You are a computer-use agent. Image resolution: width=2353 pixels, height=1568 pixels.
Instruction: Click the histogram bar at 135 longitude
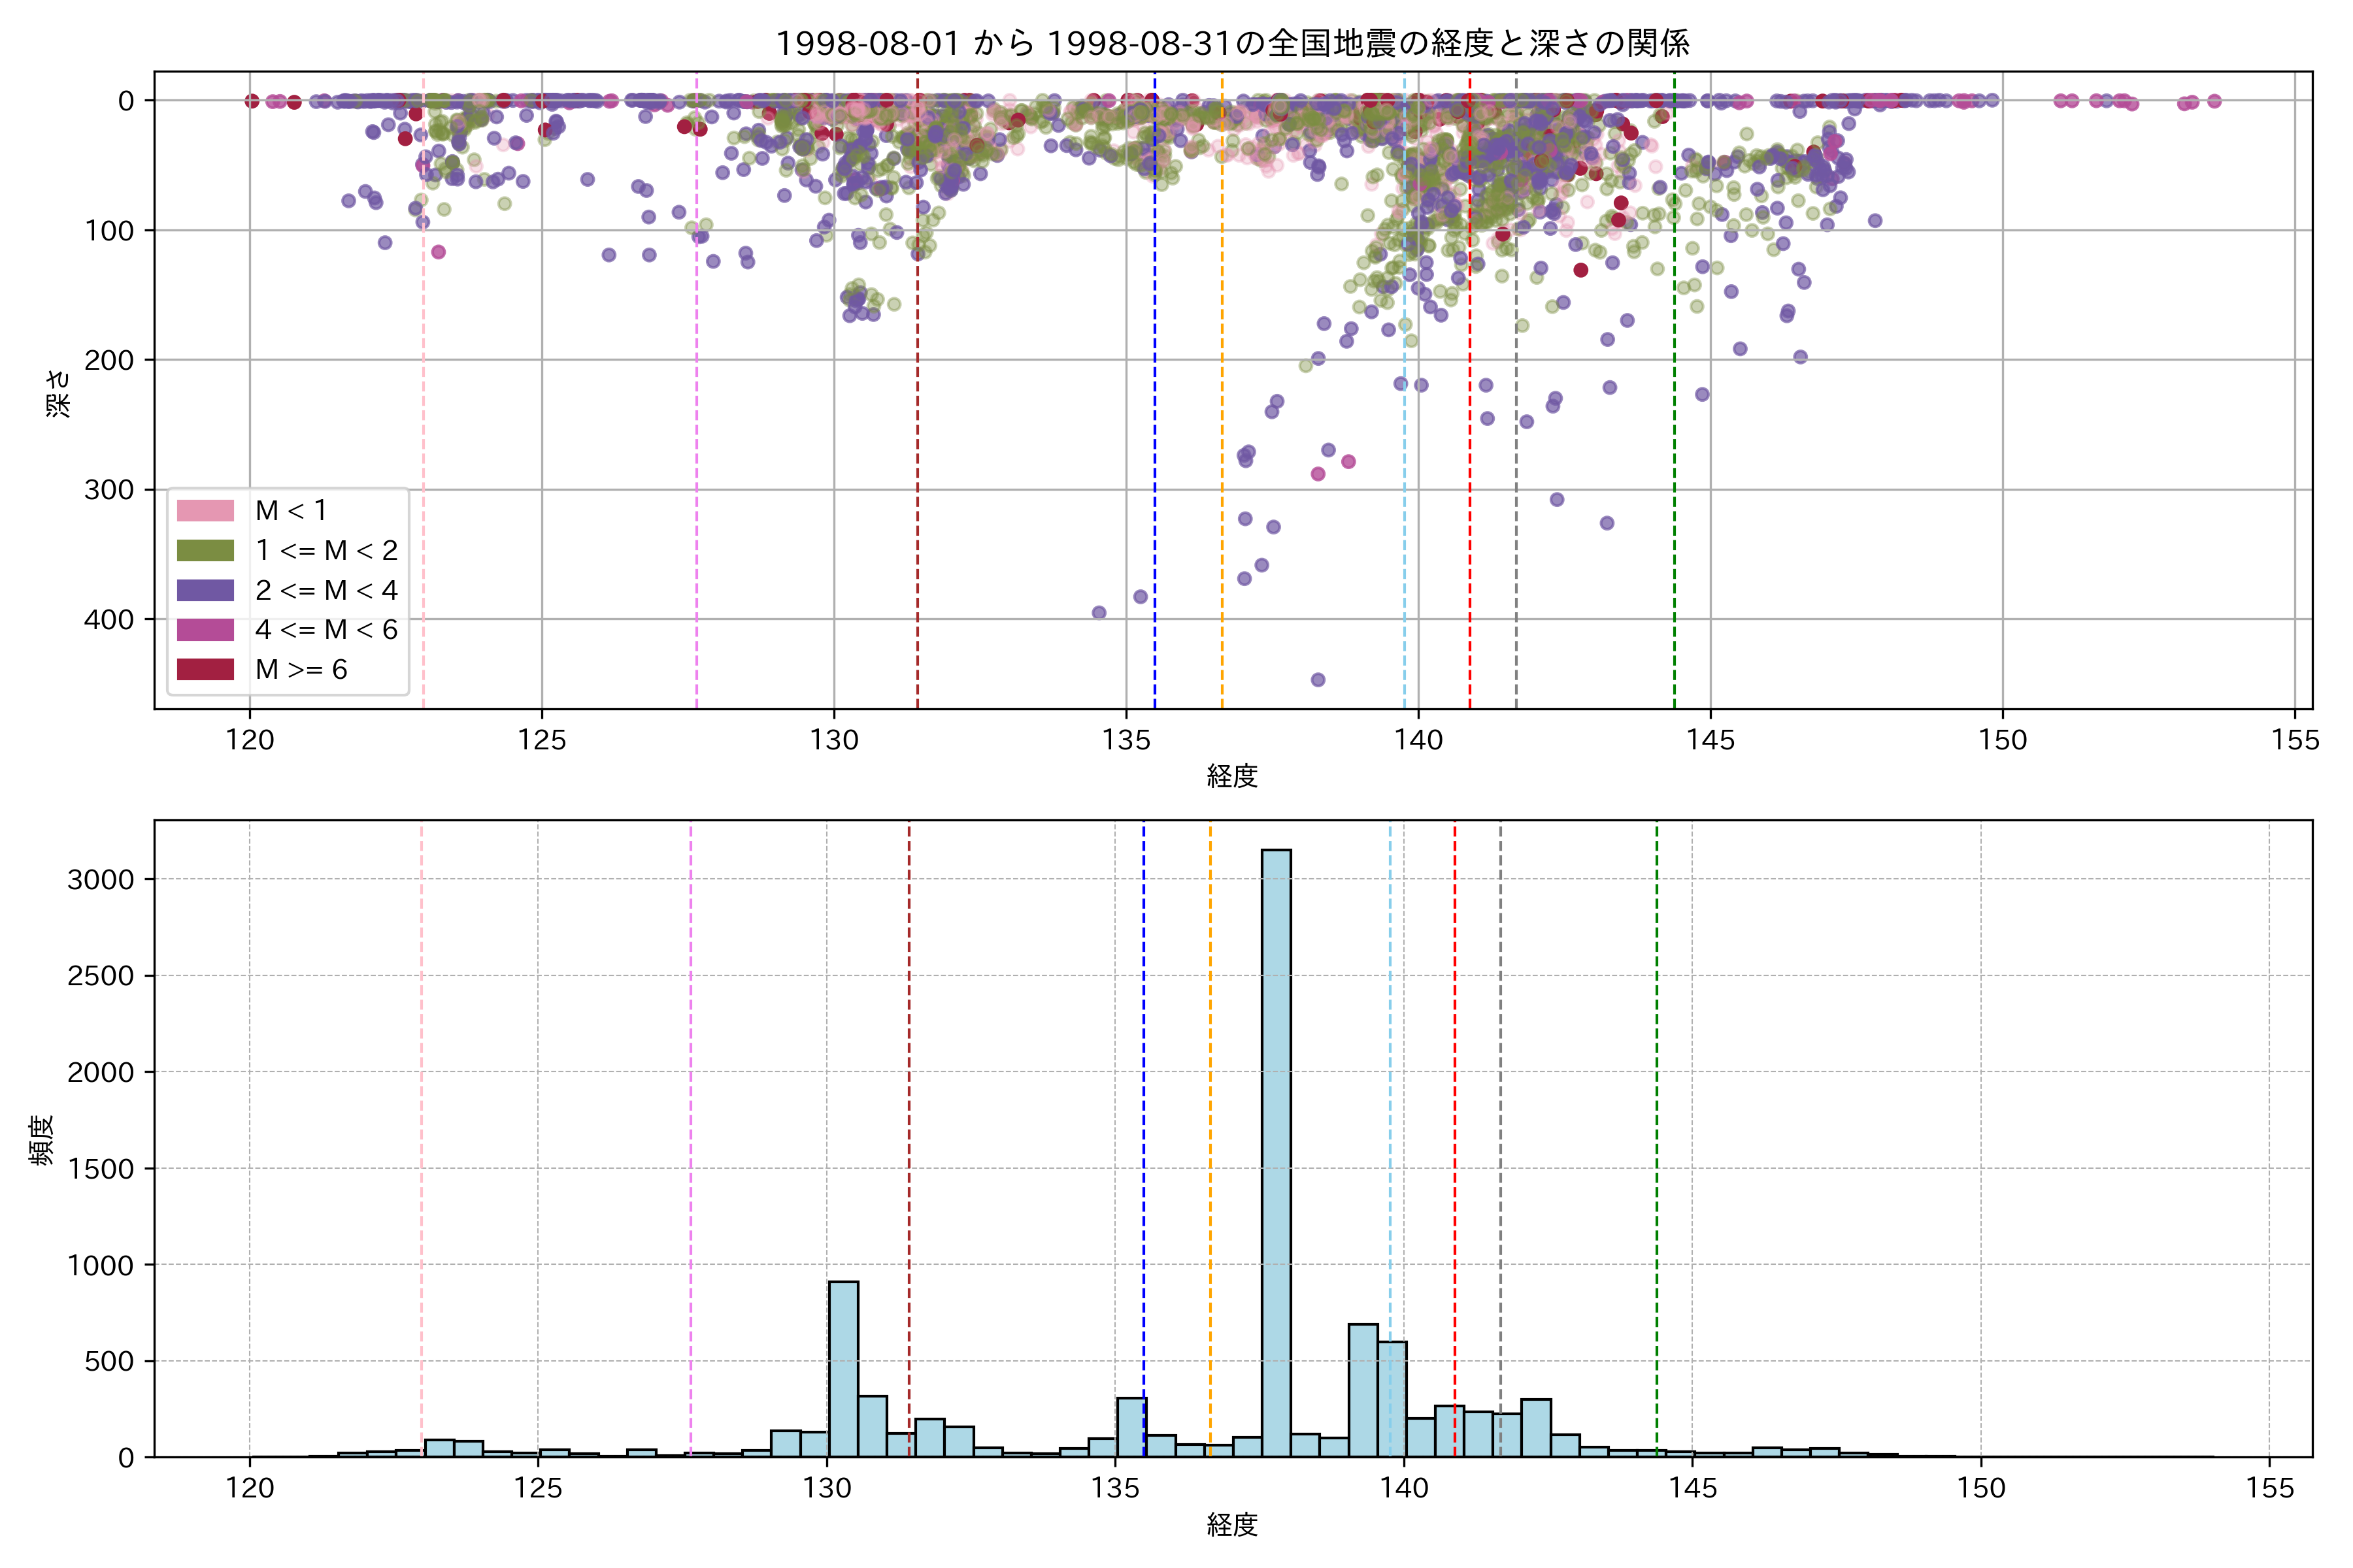pos(1131,1427)
